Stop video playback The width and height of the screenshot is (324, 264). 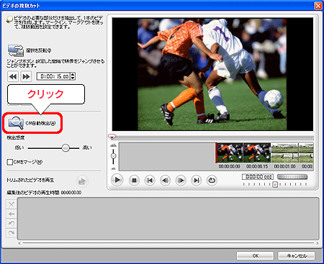click(x=134, y=180)
